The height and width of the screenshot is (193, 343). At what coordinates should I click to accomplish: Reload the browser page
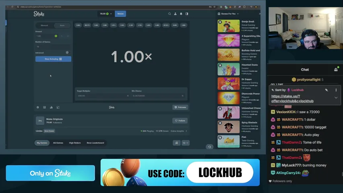pyautogui.click(x=12, y=7)
